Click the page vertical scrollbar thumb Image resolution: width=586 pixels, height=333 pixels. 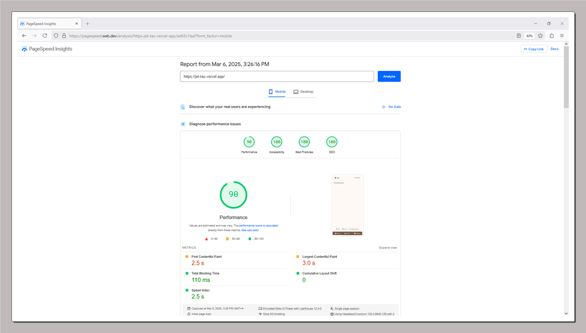pyautogui.click(x=566, y=77)
